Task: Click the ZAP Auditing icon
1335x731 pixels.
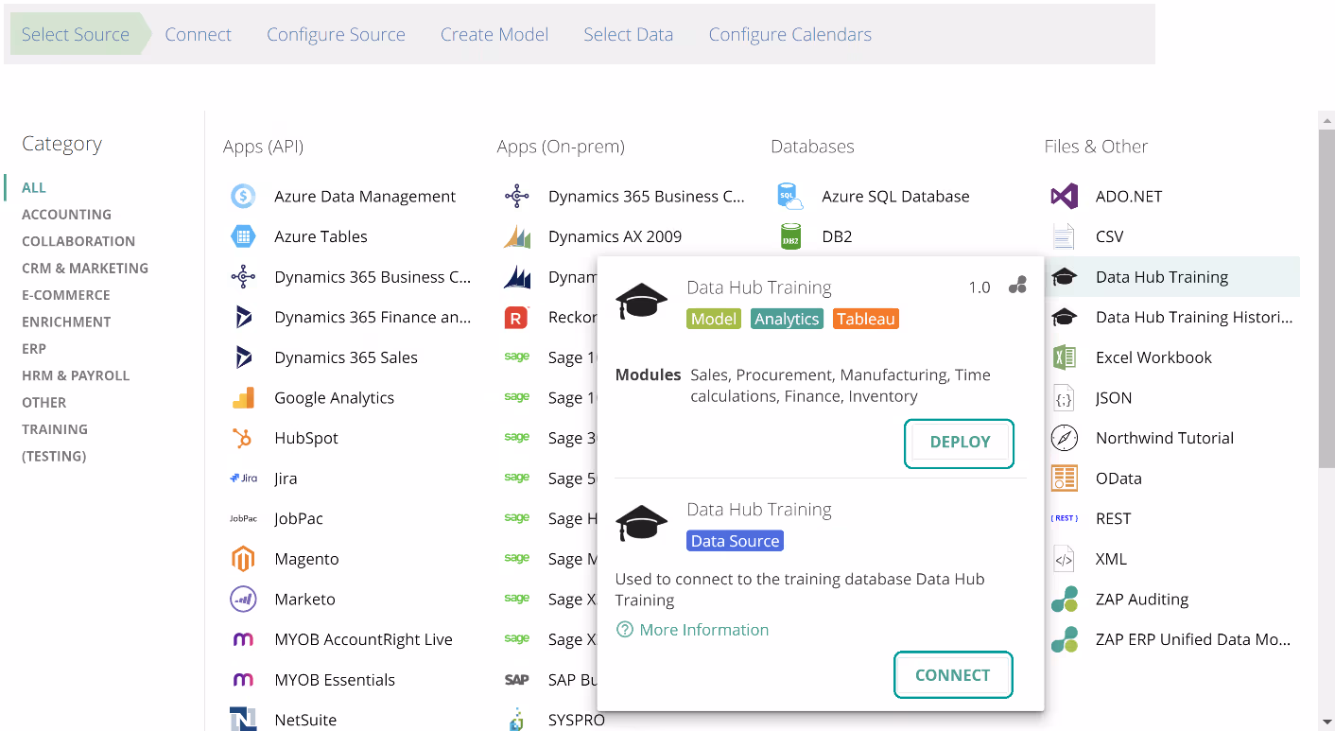Action: [1064, 599]
